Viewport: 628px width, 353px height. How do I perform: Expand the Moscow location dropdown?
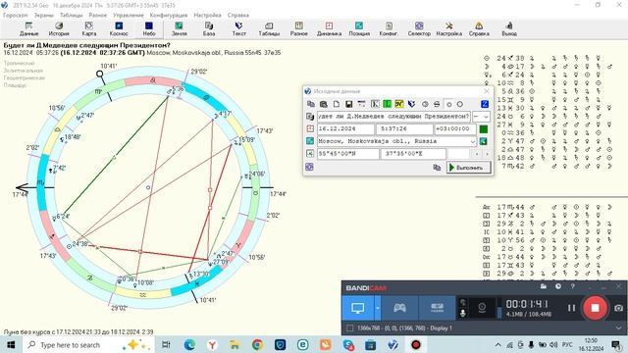(x=473, y=141)
